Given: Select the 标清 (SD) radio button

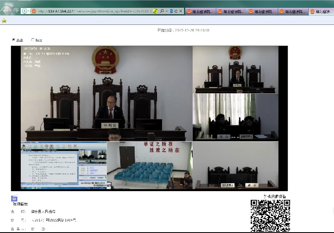Looking at the screenshot, I should coord(33,40).
